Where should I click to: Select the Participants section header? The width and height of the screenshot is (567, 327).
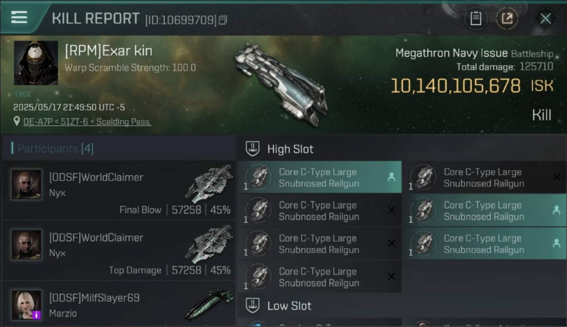point(55,149)
